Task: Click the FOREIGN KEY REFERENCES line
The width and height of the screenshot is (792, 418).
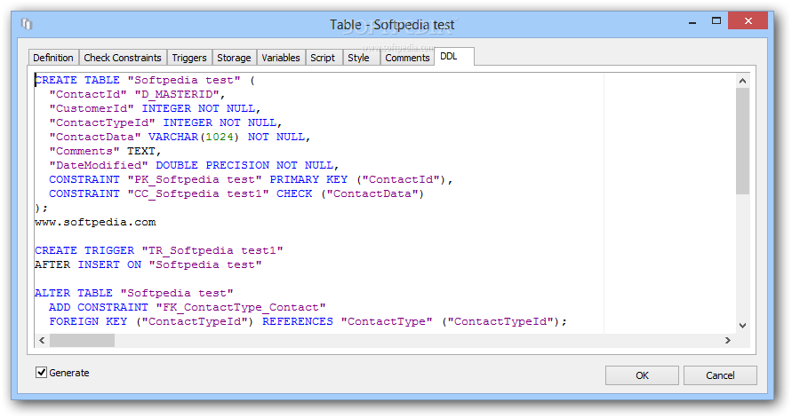Action: click(308, 320)
